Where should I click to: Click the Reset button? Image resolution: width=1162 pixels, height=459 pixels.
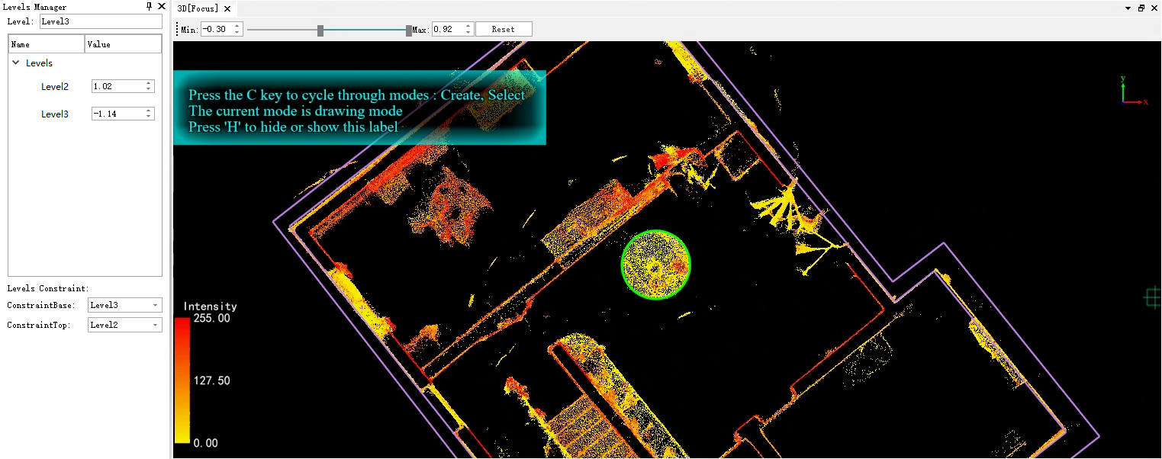pyautogui.click(x=503, y=30)
